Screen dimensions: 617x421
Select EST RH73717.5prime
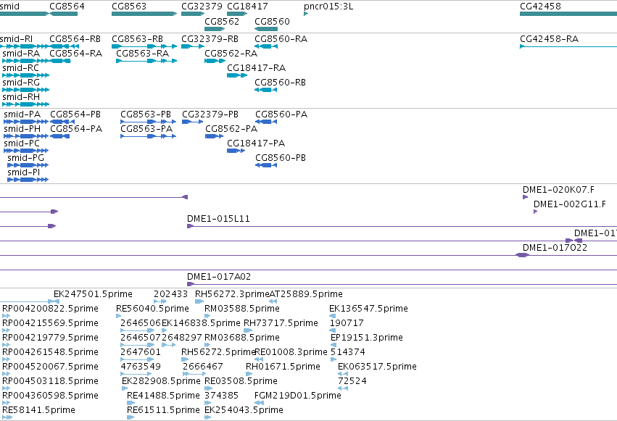(281, 323)
